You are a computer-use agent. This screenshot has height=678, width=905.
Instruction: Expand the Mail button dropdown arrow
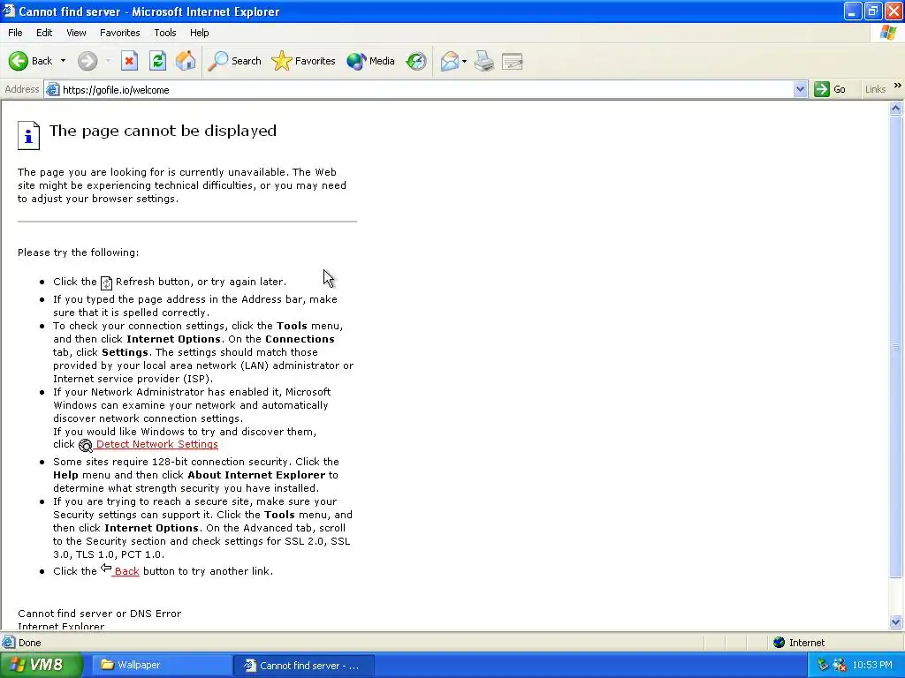[465, 61]
